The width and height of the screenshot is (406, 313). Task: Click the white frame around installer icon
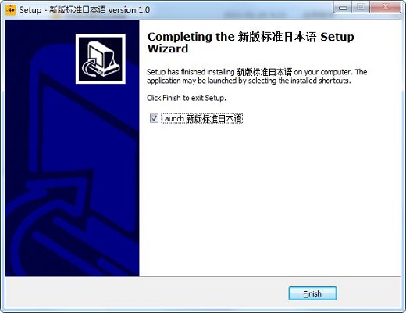click(101, 59)
